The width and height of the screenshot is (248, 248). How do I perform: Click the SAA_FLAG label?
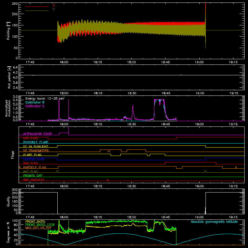tap(30, 163)
